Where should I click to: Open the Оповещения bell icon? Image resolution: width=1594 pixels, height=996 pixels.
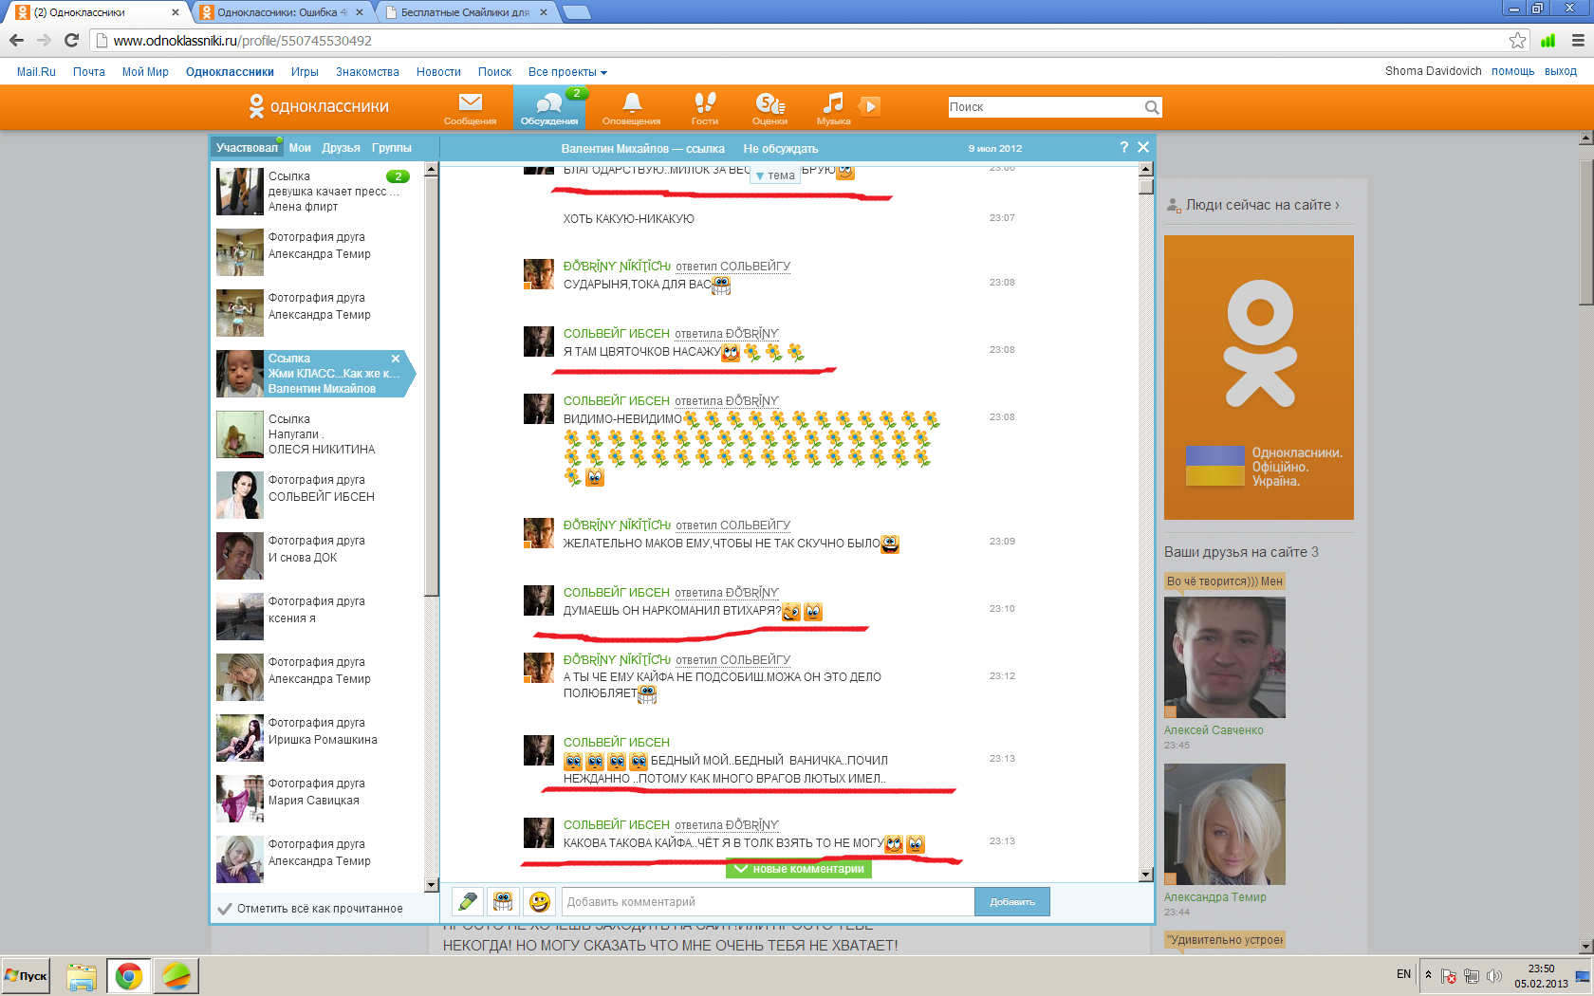coord(631,107)
